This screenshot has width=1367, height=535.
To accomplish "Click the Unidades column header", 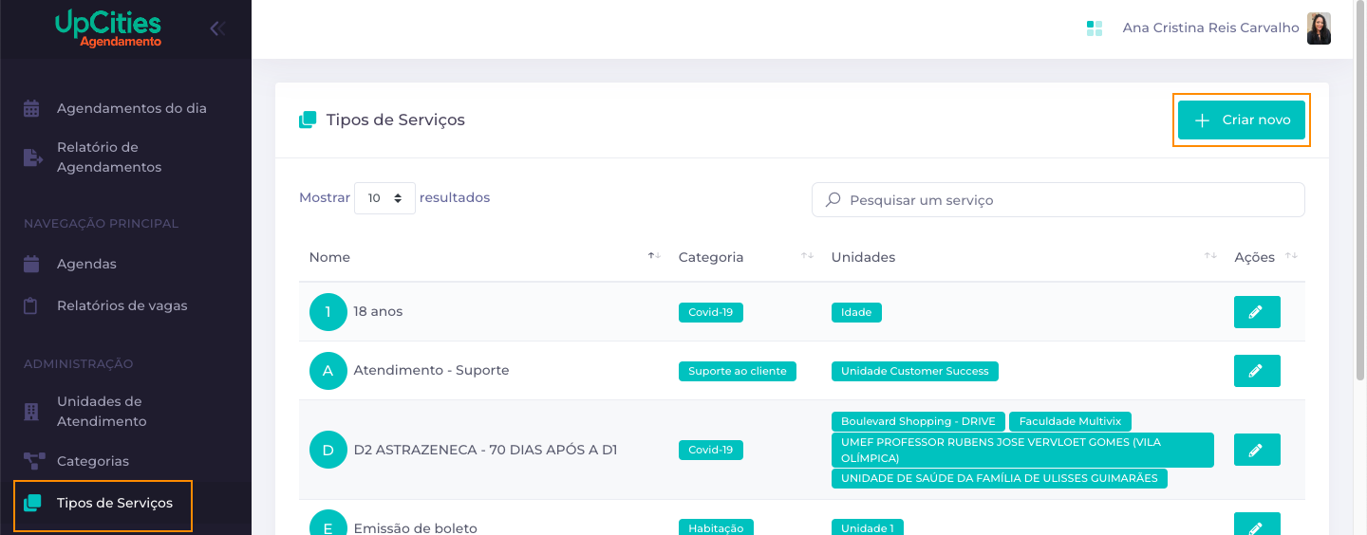I will tap(863, 257).
